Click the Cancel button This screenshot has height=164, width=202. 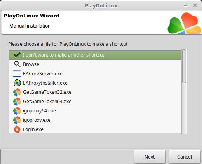click(x=185, y=157)
